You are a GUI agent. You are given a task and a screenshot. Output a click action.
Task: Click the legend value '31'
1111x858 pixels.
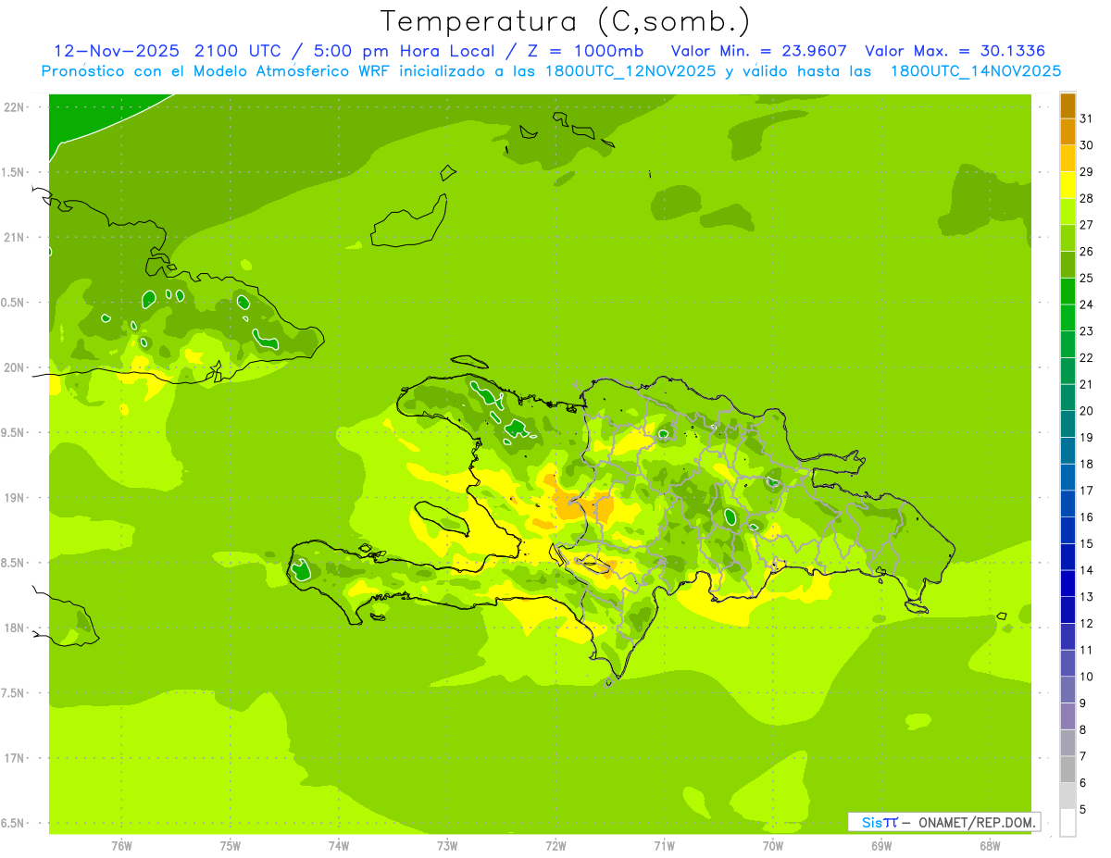tap(1087, 118)
